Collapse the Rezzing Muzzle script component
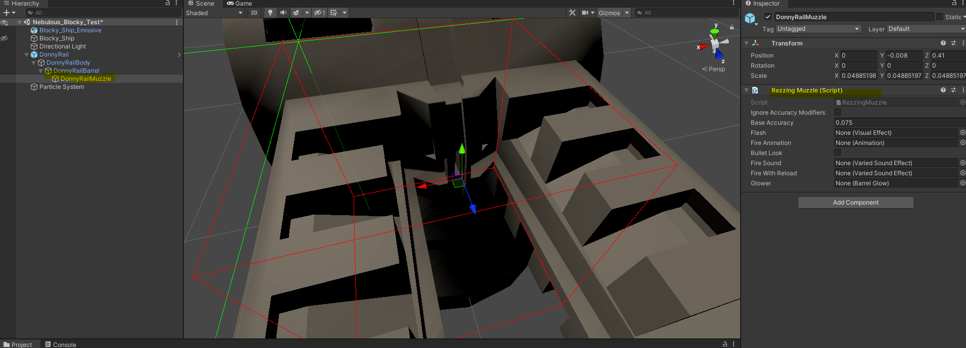Viewport: 966px width, 348px height. point(747,90)
